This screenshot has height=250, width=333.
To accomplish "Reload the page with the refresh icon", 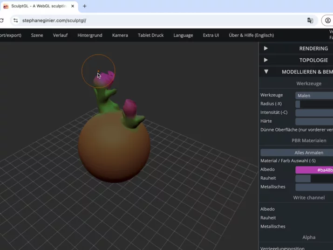I will [x=2, y=21].
